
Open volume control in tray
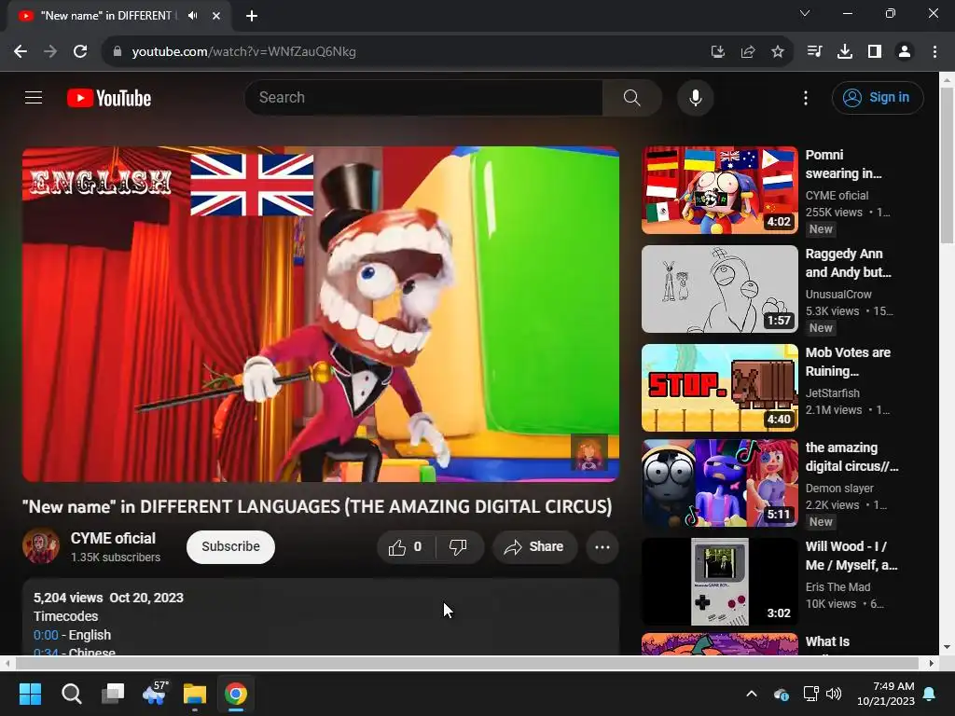coord(834,694)
